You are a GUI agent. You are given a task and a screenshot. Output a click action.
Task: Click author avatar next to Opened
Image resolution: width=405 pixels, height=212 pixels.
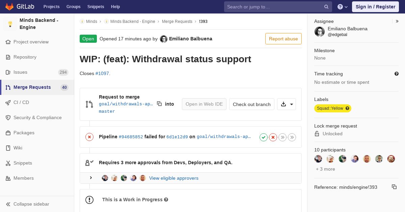coord(164,39)
